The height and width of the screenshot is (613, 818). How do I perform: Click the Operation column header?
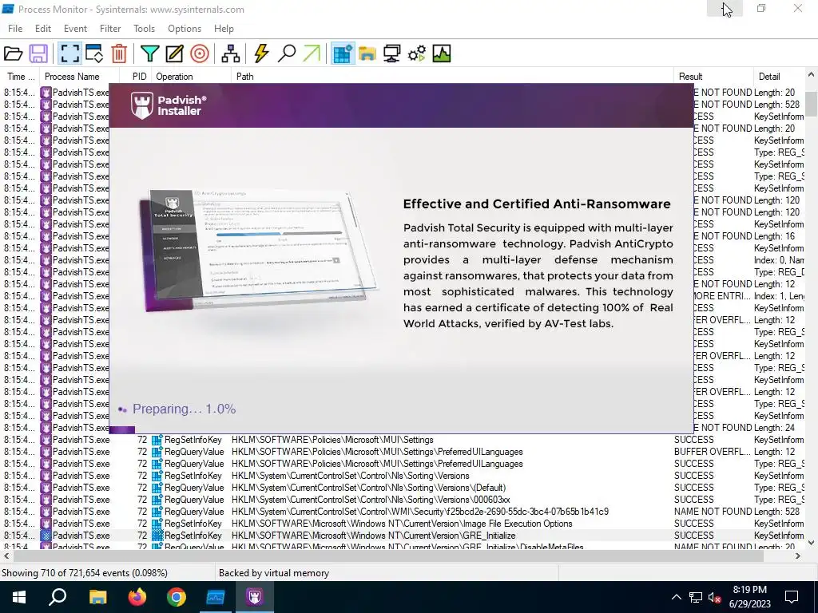192,77
